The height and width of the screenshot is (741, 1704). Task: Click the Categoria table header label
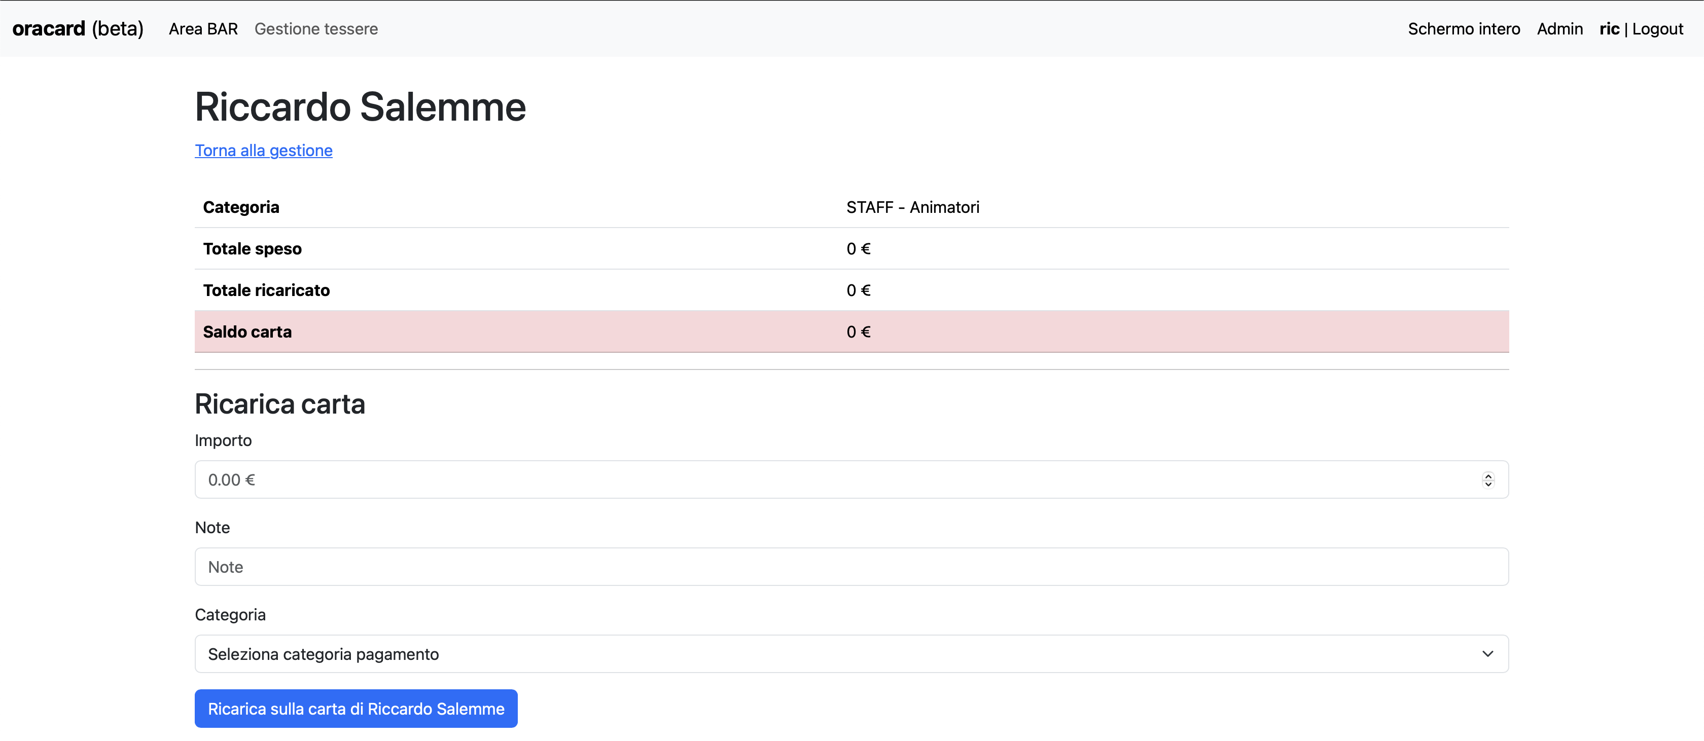(241, 208)
